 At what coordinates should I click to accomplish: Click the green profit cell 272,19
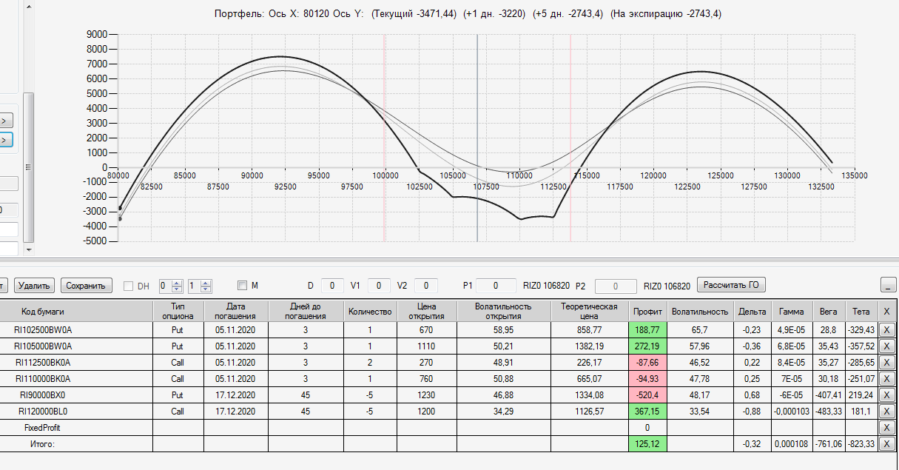point(647,346)
